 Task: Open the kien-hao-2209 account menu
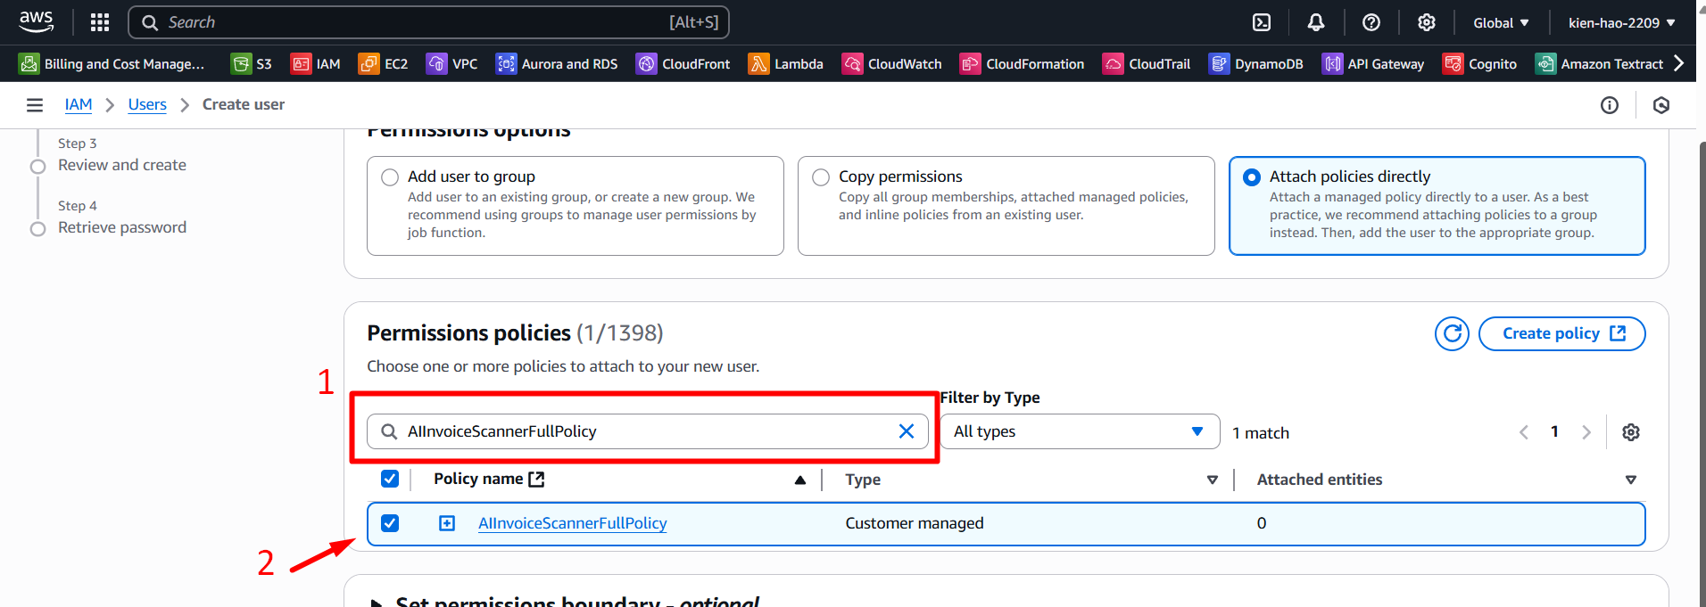(x=1621, y=22)
